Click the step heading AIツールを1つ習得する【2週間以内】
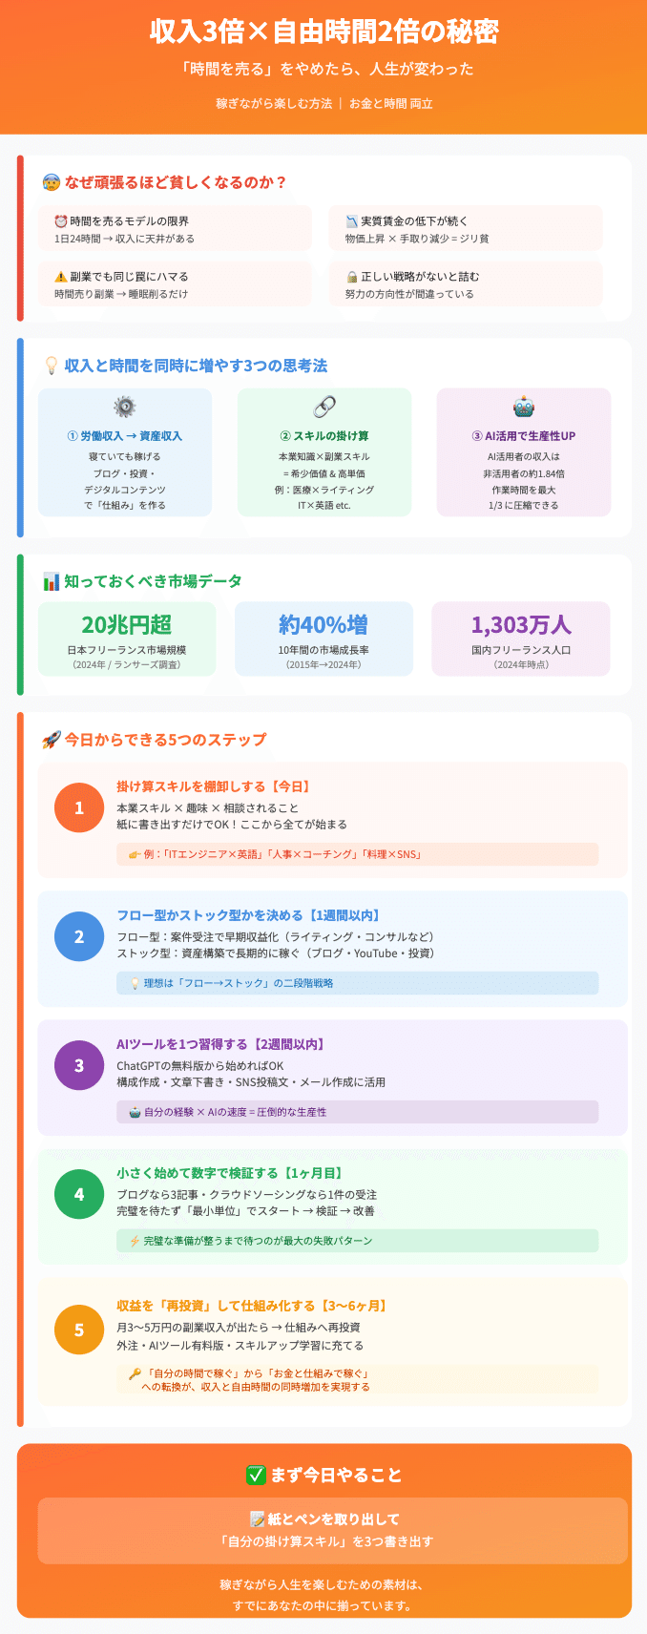Screen dimensions: 647x1634 tap(221, 1044)
